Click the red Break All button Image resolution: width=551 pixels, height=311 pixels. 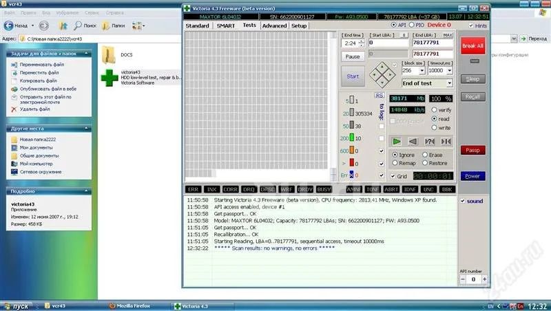472,46
